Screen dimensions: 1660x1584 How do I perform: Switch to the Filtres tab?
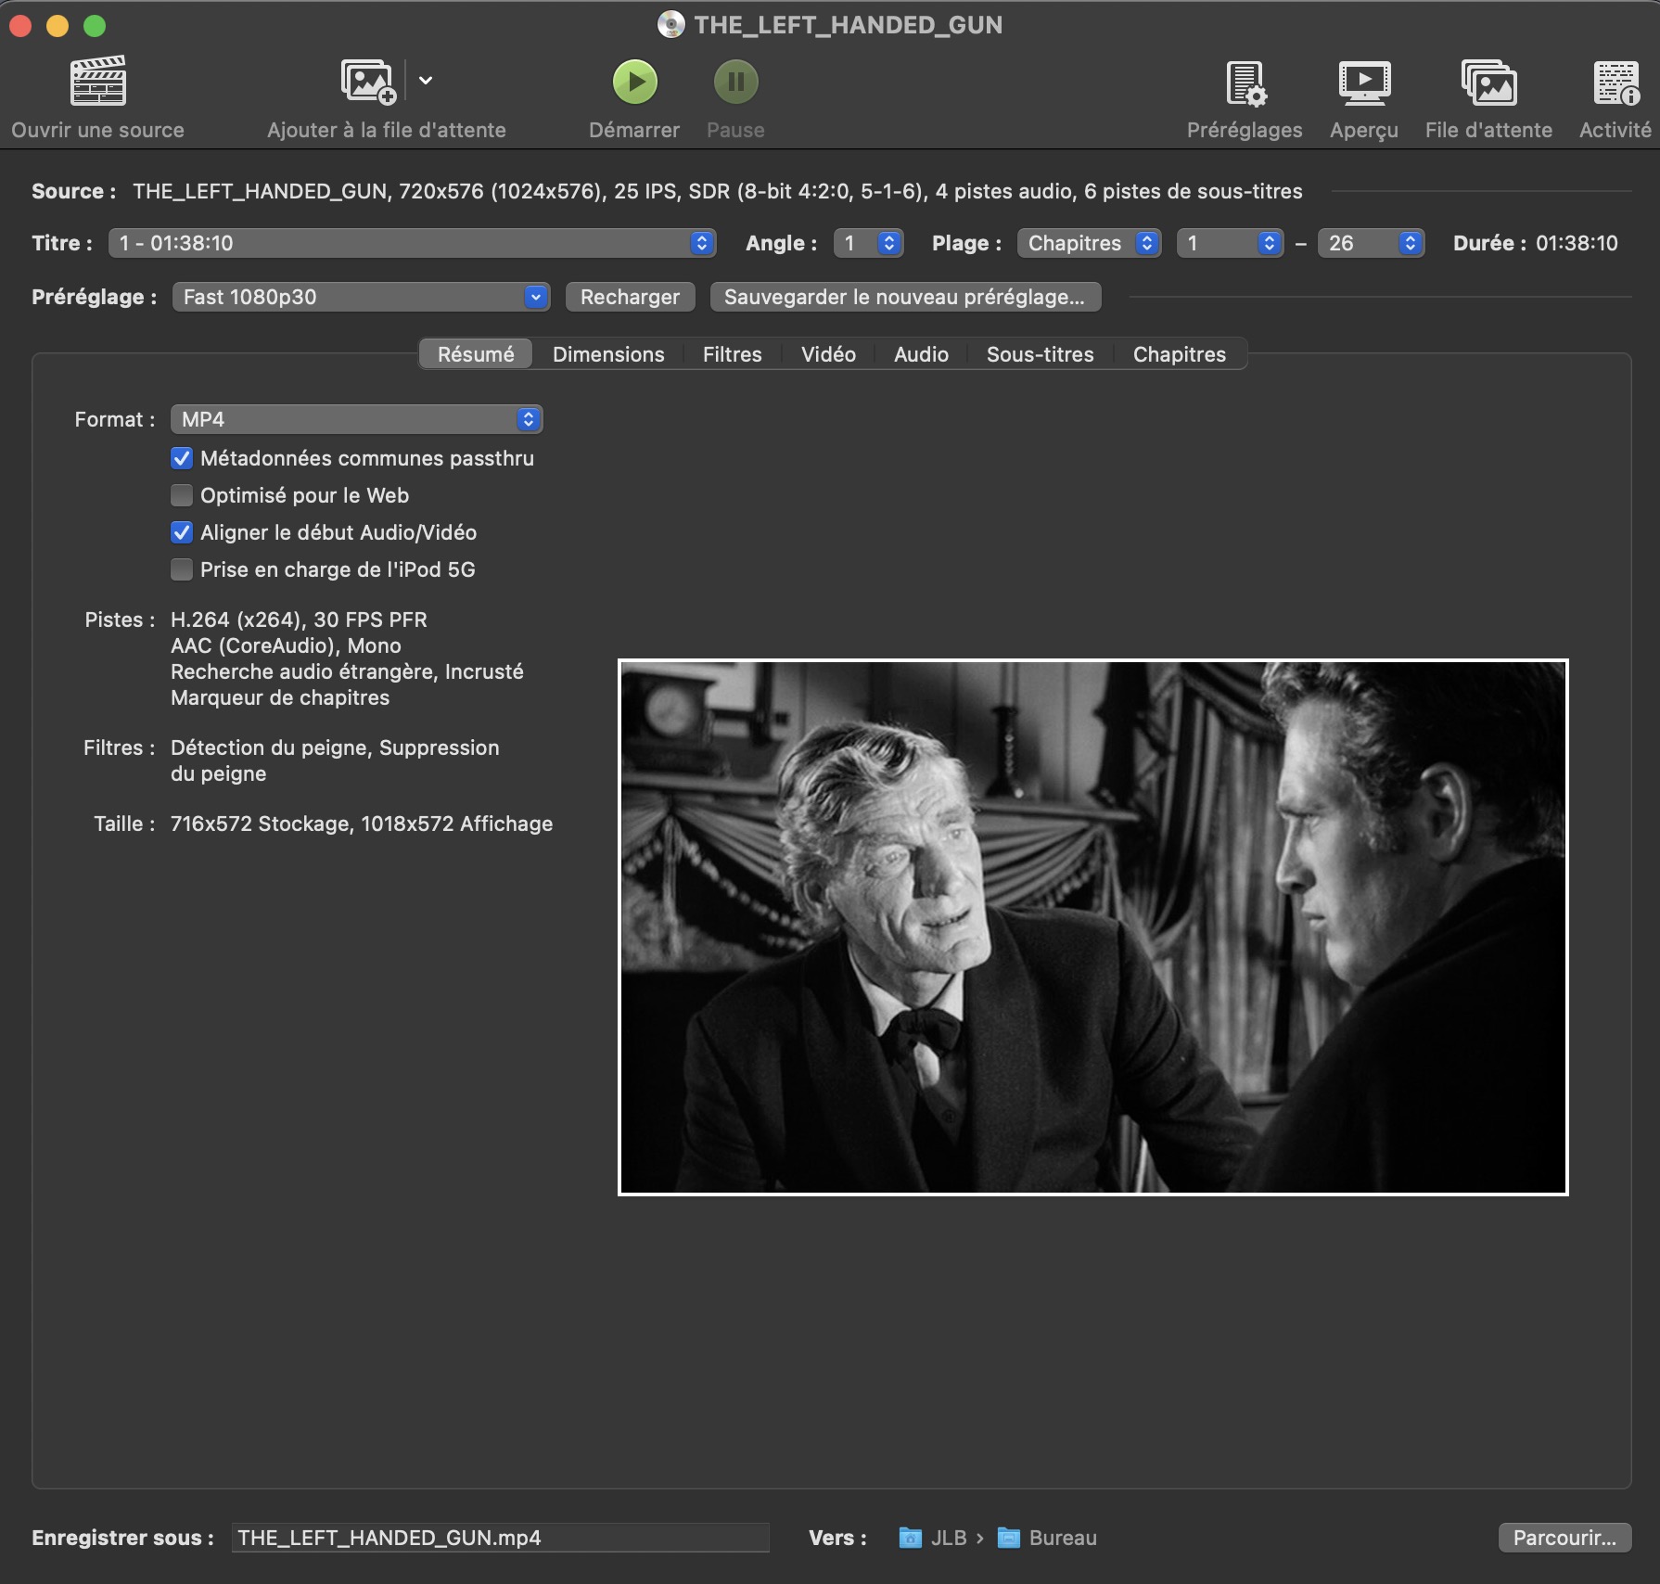tap(732, 354)
